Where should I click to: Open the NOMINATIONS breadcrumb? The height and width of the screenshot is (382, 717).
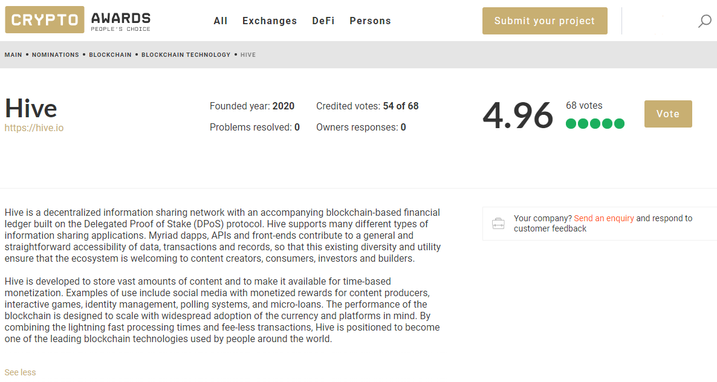tap(56, 55)
